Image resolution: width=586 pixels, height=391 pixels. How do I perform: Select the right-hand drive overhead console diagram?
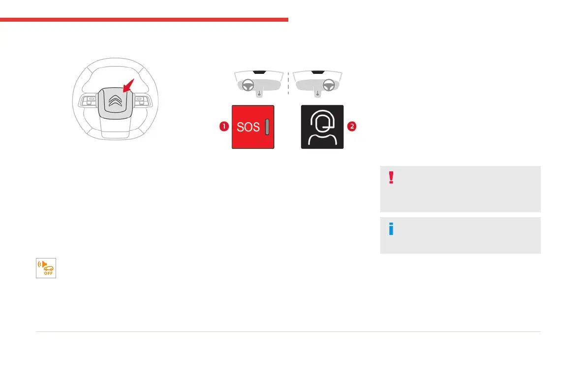318,83
